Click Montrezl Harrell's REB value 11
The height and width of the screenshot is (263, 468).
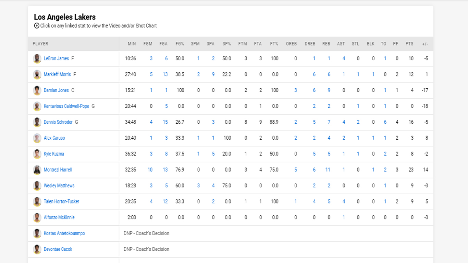point(328,170)
